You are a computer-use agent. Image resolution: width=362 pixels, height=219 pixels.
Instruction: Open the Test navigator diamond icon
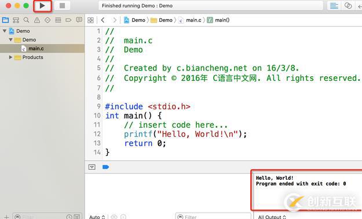(47, 20)
